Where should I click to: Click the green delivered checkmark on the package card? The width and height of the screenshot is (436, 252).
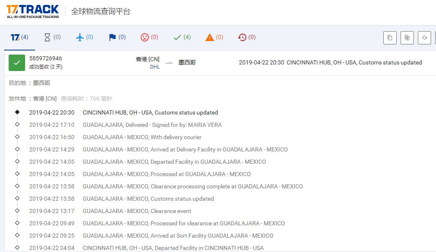(x=16, y=62)
